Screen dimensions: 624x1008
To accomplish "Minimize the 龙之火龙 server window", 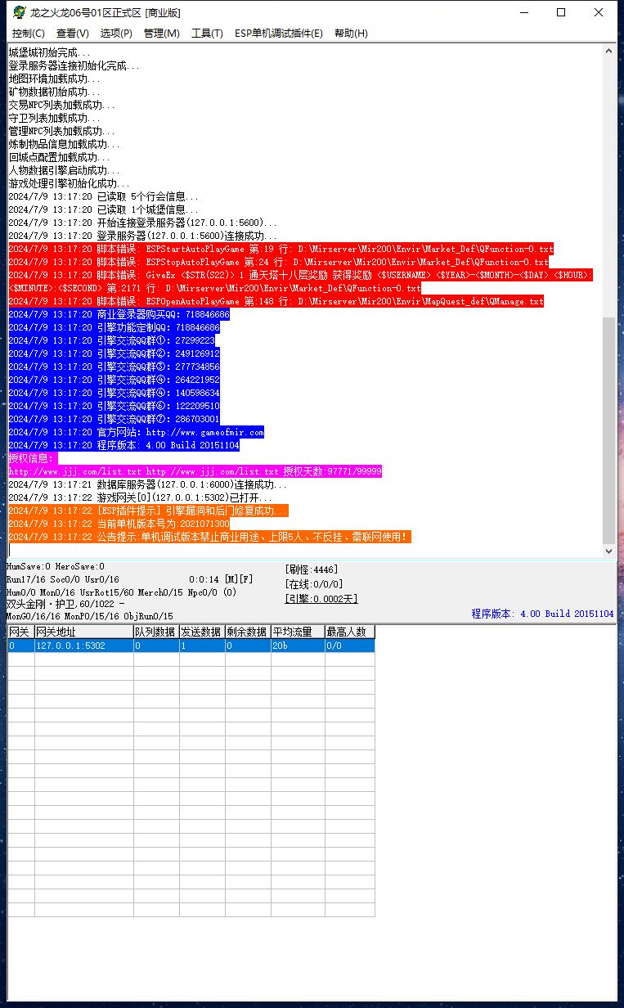I will [x=523, y=12].
